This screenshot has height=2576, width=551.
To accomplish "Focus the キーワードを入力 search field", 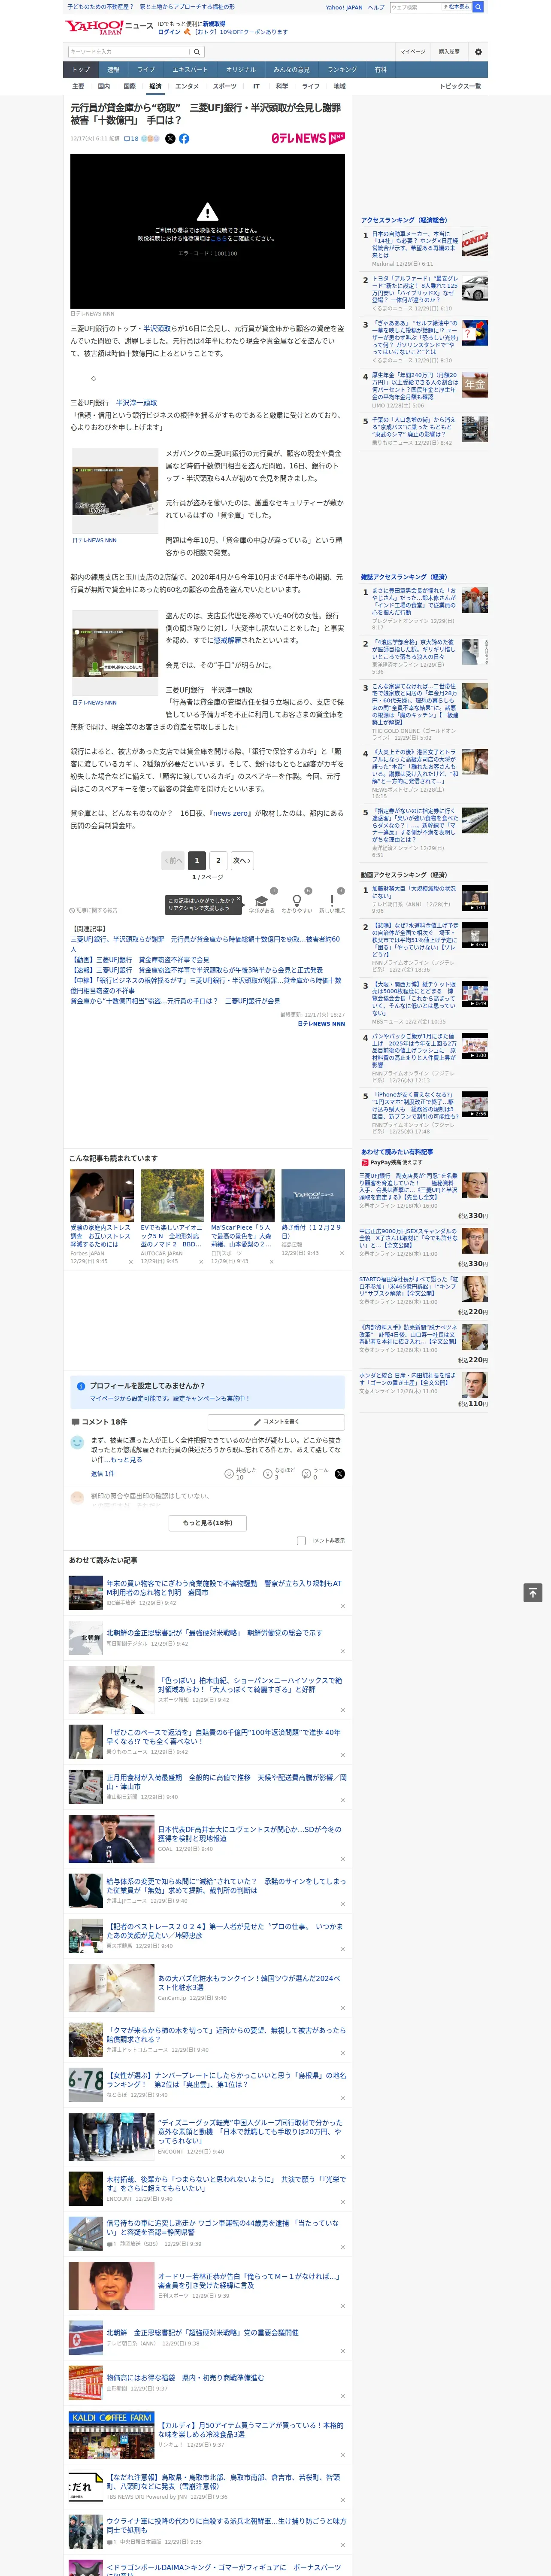I will pos(129,52).
